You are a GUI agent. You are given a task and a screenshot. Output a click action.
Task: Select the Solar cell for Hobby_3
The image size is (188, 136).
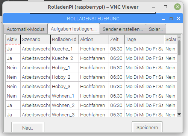coord(170,86)
